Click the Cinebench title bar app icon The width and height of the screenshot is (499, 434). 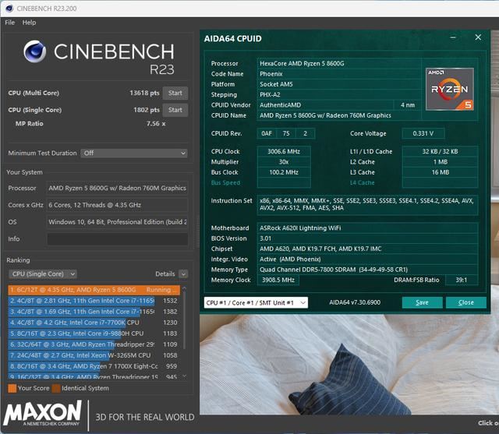click(9, 8)
